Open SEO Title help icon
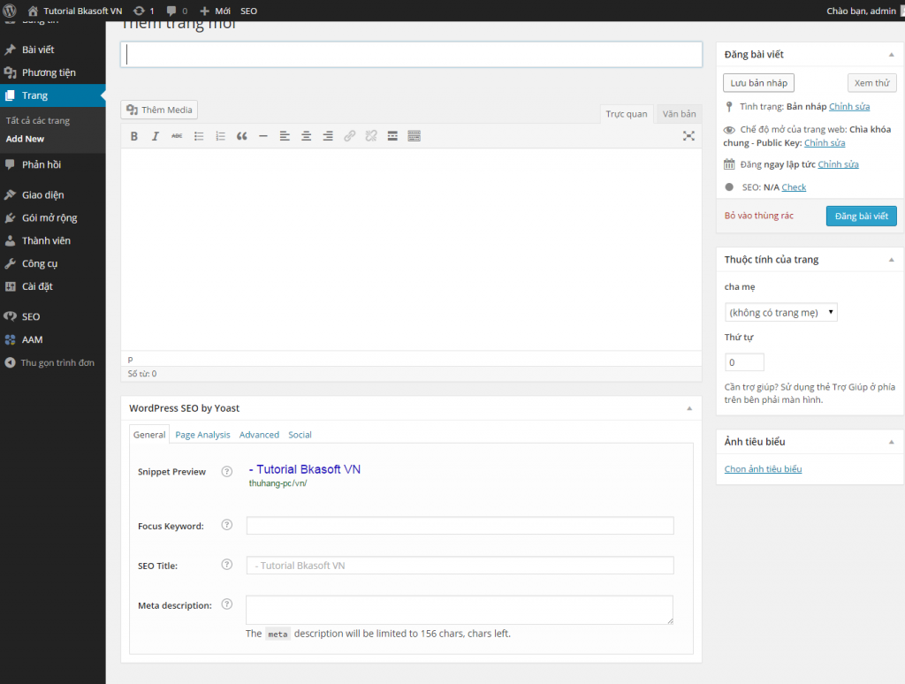Screen dimensions: 905x684 [227, 565]
